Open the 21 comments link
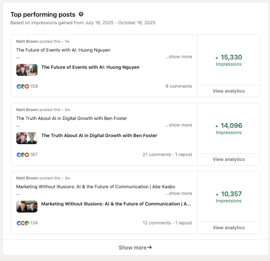 [x=157, y=155]
